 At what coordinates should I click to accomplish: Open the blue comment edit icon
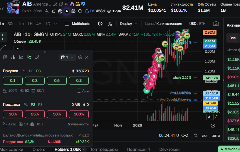pyautogui.click(x=83, y=4)
